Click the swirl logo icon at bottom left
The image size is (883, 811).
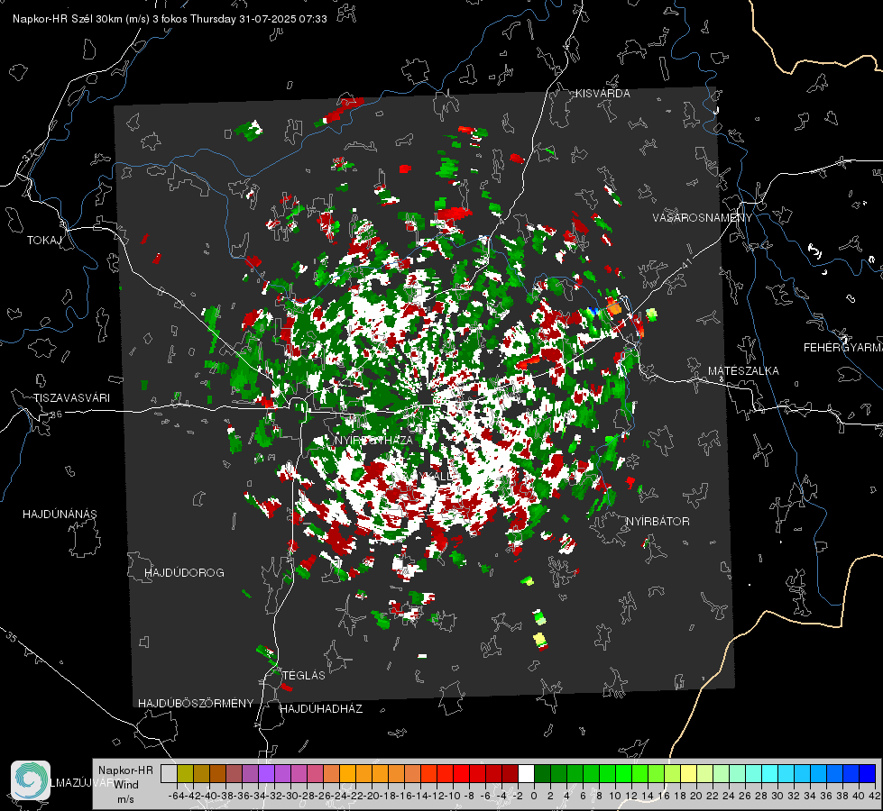pyautogui.click(x=31, y=780)
